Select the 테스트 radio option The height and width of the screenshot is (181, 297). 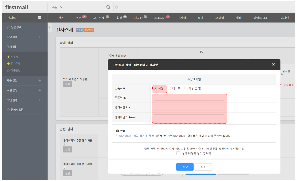[170, 88]
